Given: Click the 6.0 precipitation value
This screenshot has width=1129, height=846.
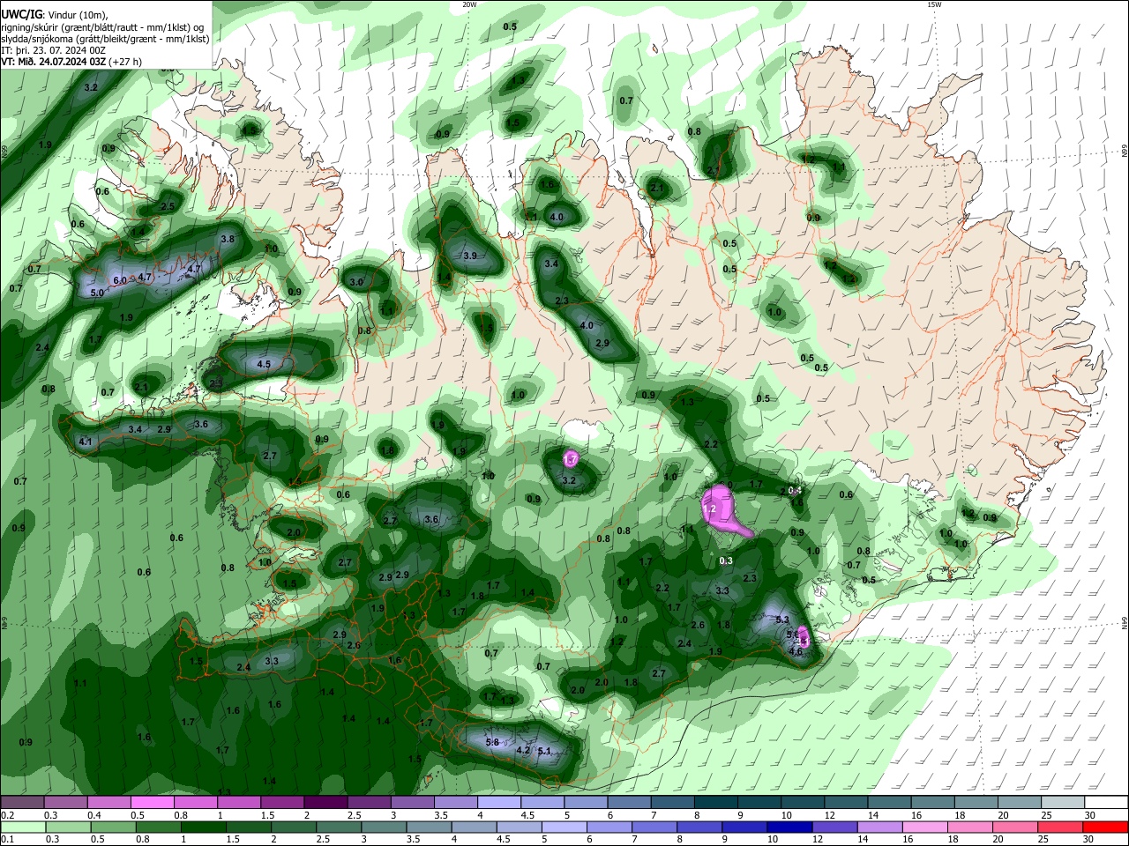Looking at the screenshot, I should click(x=121, y=280).
